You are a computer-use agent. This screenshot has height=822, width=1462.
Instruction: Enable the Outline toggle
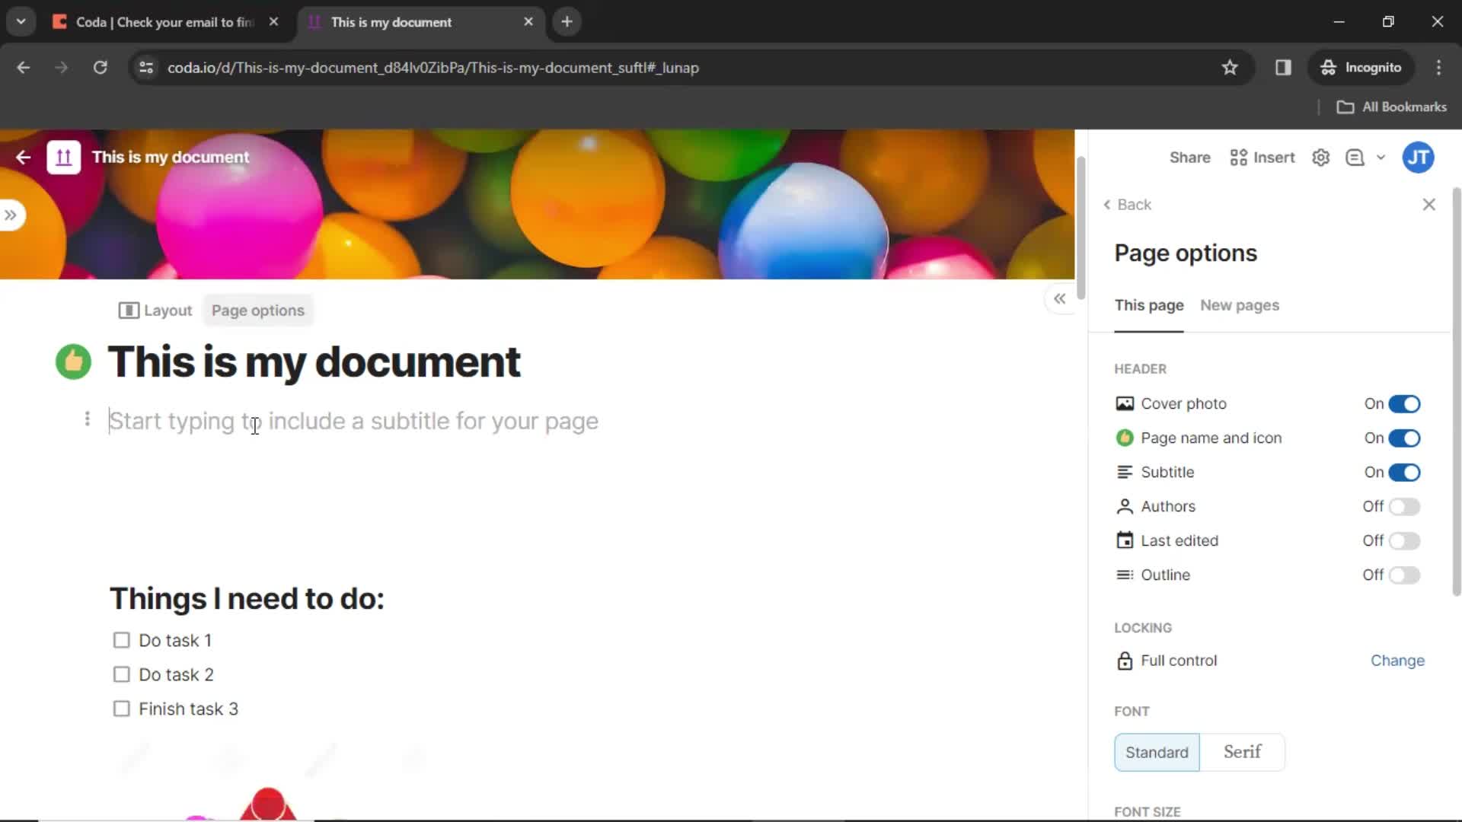pyautogui.click(x=1404, y=575)
